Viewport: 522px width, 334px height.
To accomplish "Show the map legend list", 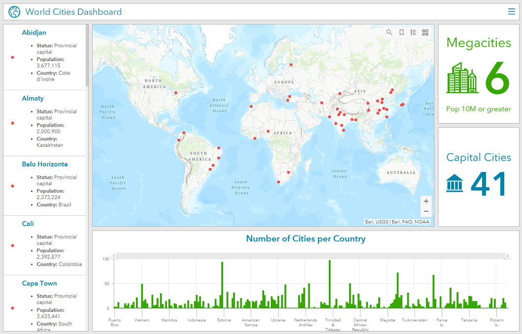I will click(x=413, y=33).
